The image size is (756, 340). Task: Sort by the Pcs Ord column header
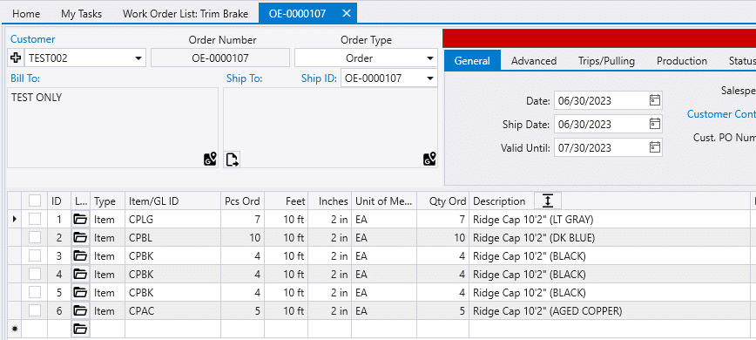[x=242, y=201]
